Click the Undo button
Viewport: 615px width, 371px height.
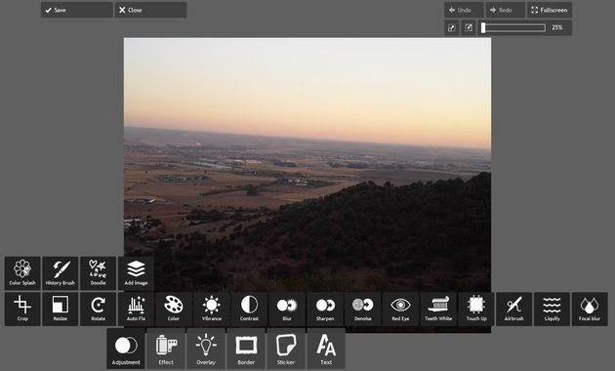[464, 10]
